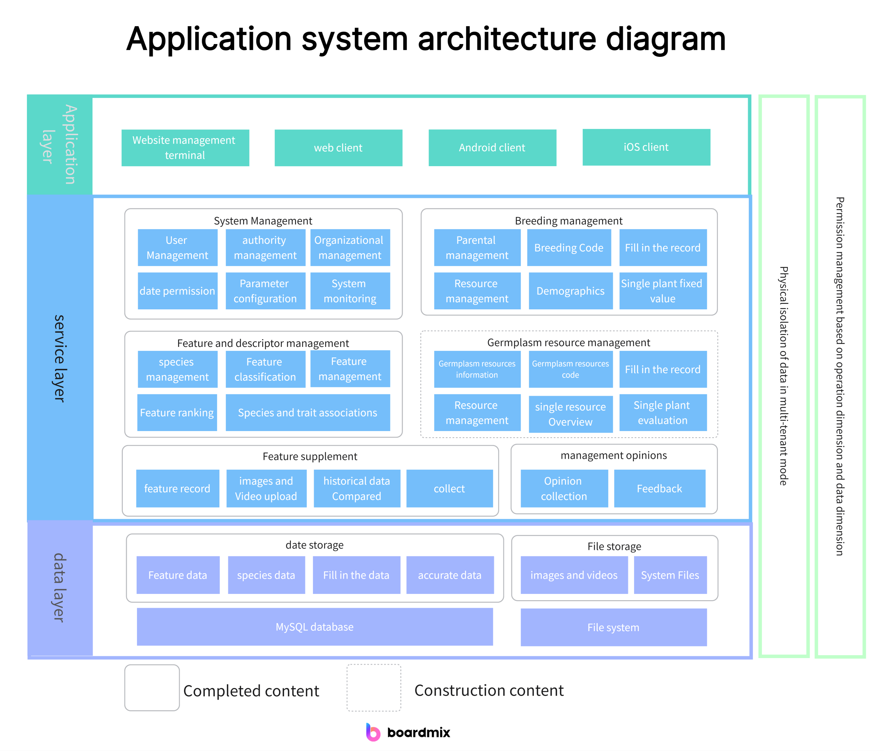
Task: Select the User Management box
Action: coord(177,247)
